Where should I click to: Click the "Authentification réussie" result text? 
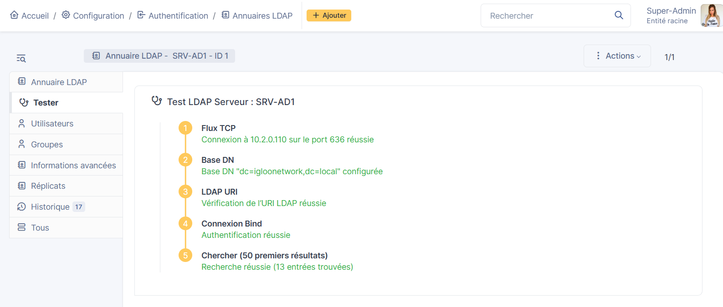[246, 235]
